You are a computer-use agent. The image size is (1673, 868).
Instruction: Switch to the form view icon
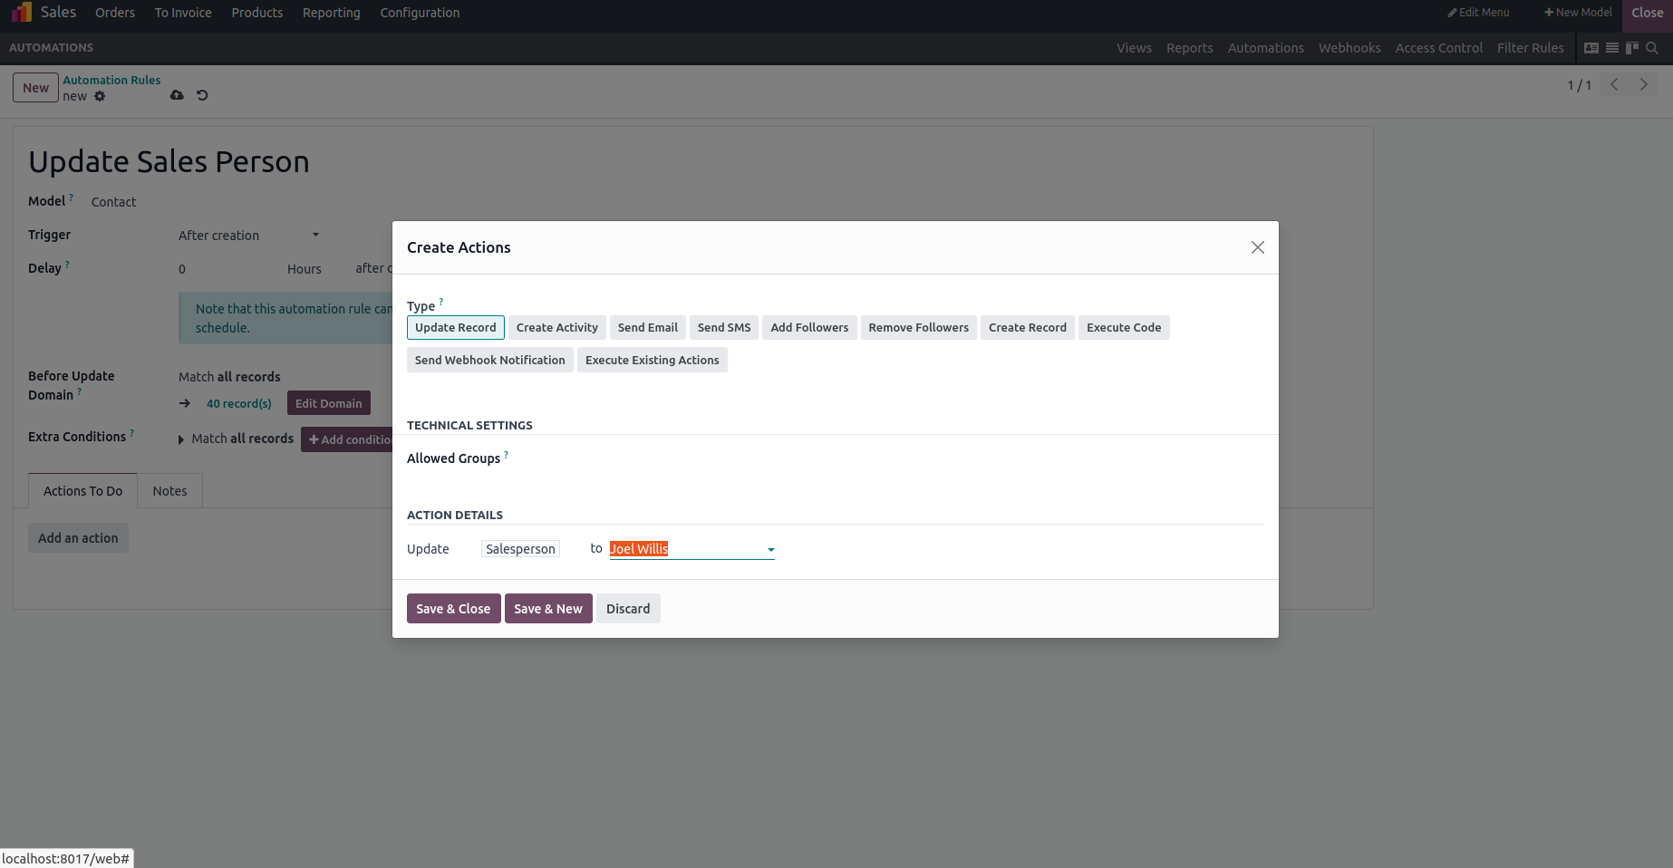click(x=1591, y=48)
